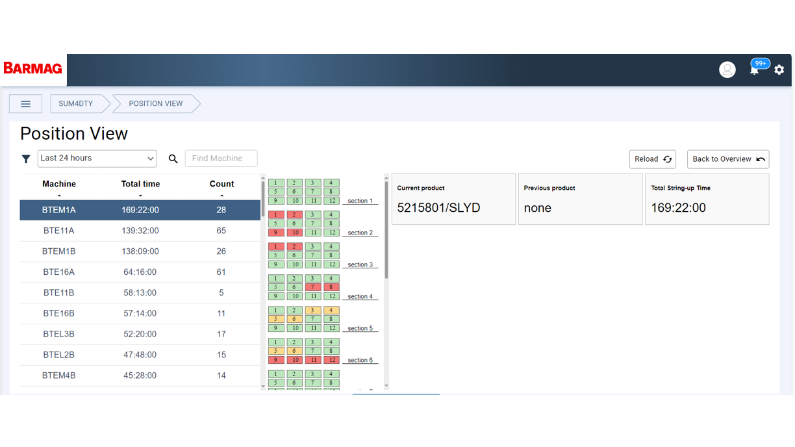The height and width of the screenshot is (447, 795).
Task: Click the Barmag logo
Action: [x=32, y=68]
